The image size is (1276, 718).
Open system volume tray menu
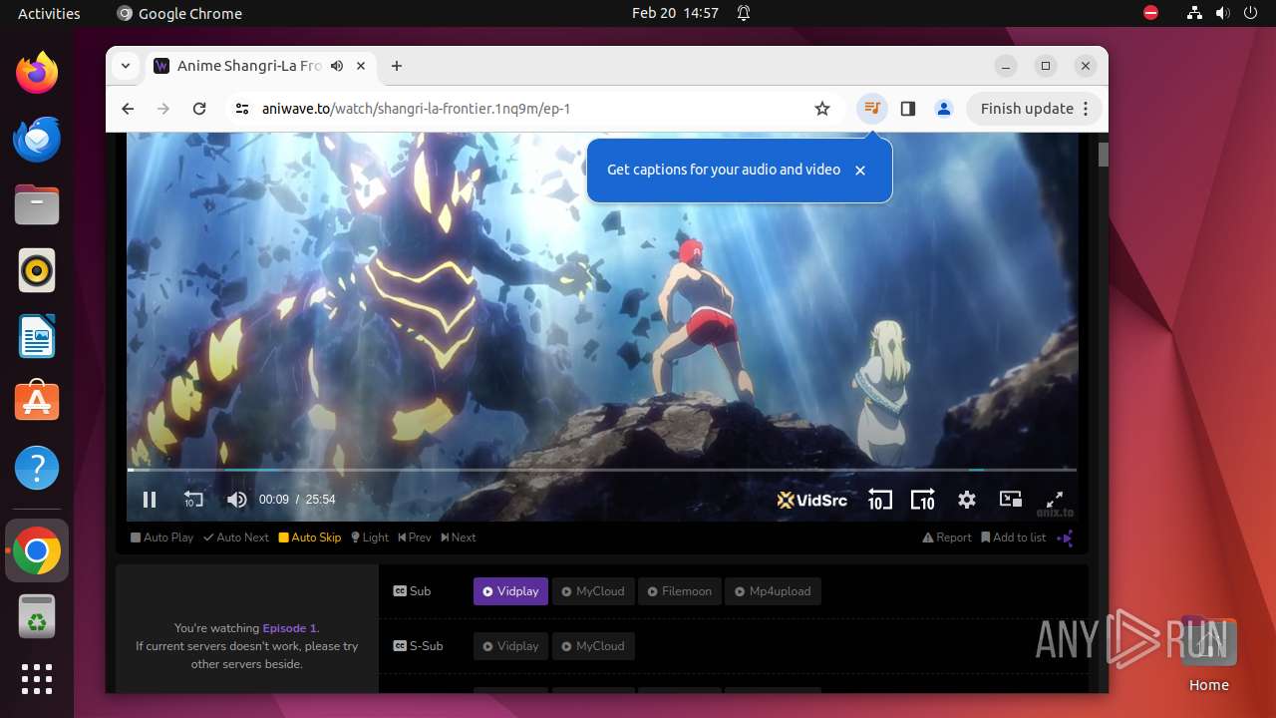click(x=1222, y=13)
